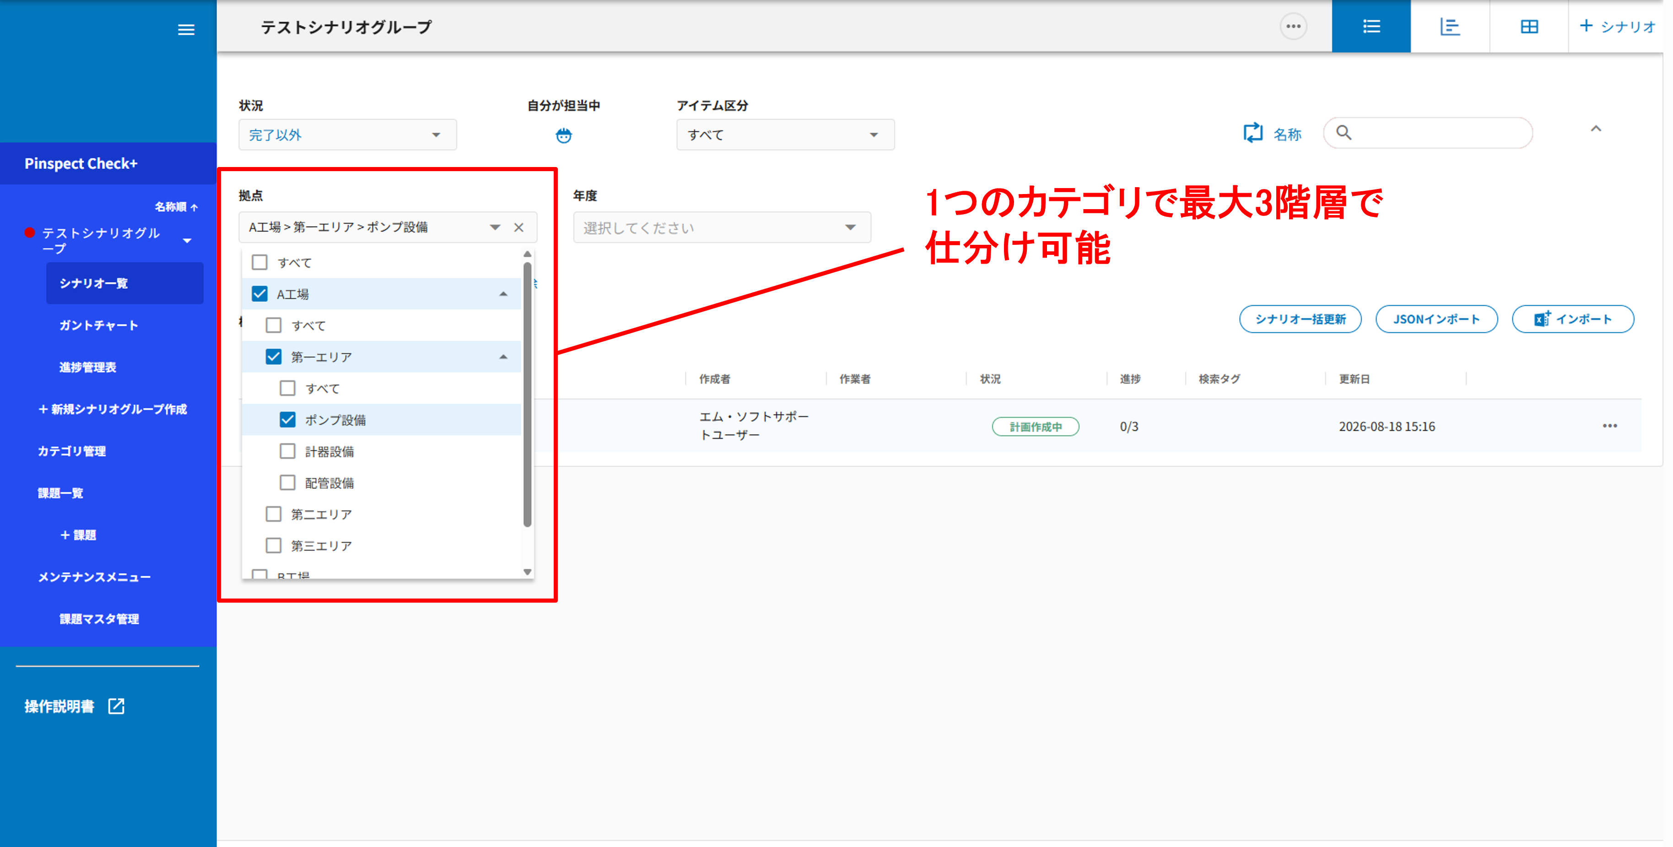Click the 更新日 column header

[1354, 379]
